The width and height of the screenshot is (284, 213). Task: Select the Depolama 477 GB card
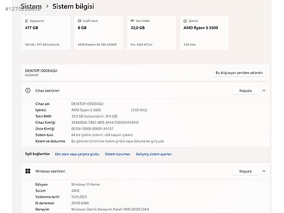tap(46, 33)
